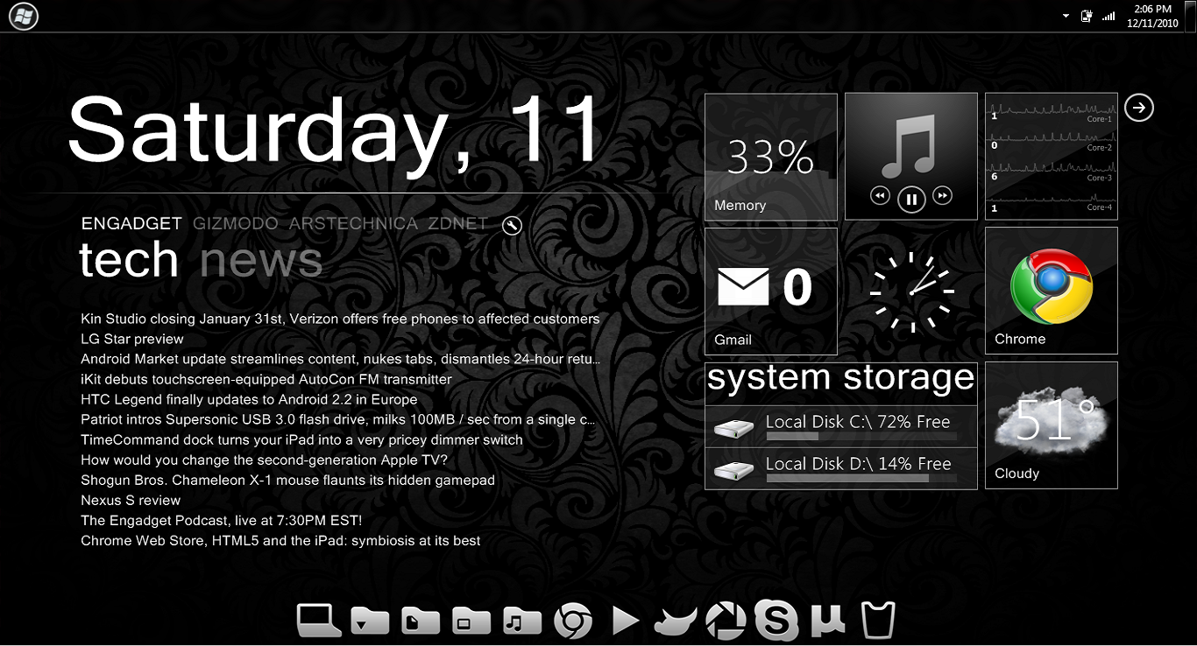
Task: Skip to previous track
Action: click(x=881, y=195)
